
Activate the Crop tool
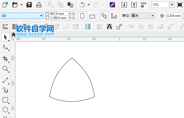click(x=5, y=58)
